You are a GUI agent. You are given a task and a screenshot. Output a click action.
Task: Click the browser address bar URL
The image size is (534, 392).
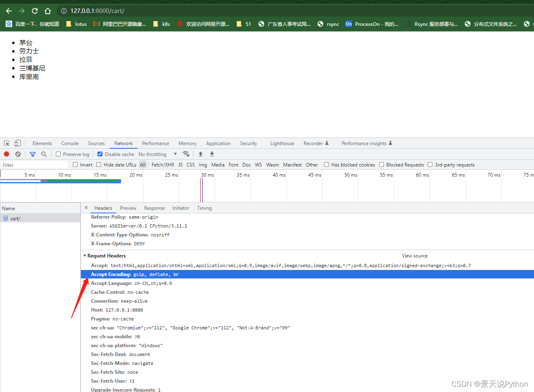coord(97,11)
